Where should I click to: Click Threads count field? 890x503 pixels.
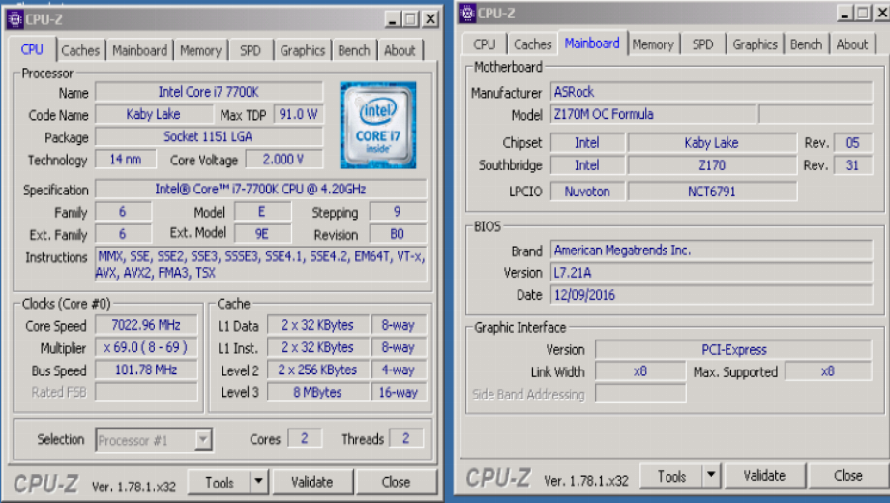pos(406,439)
